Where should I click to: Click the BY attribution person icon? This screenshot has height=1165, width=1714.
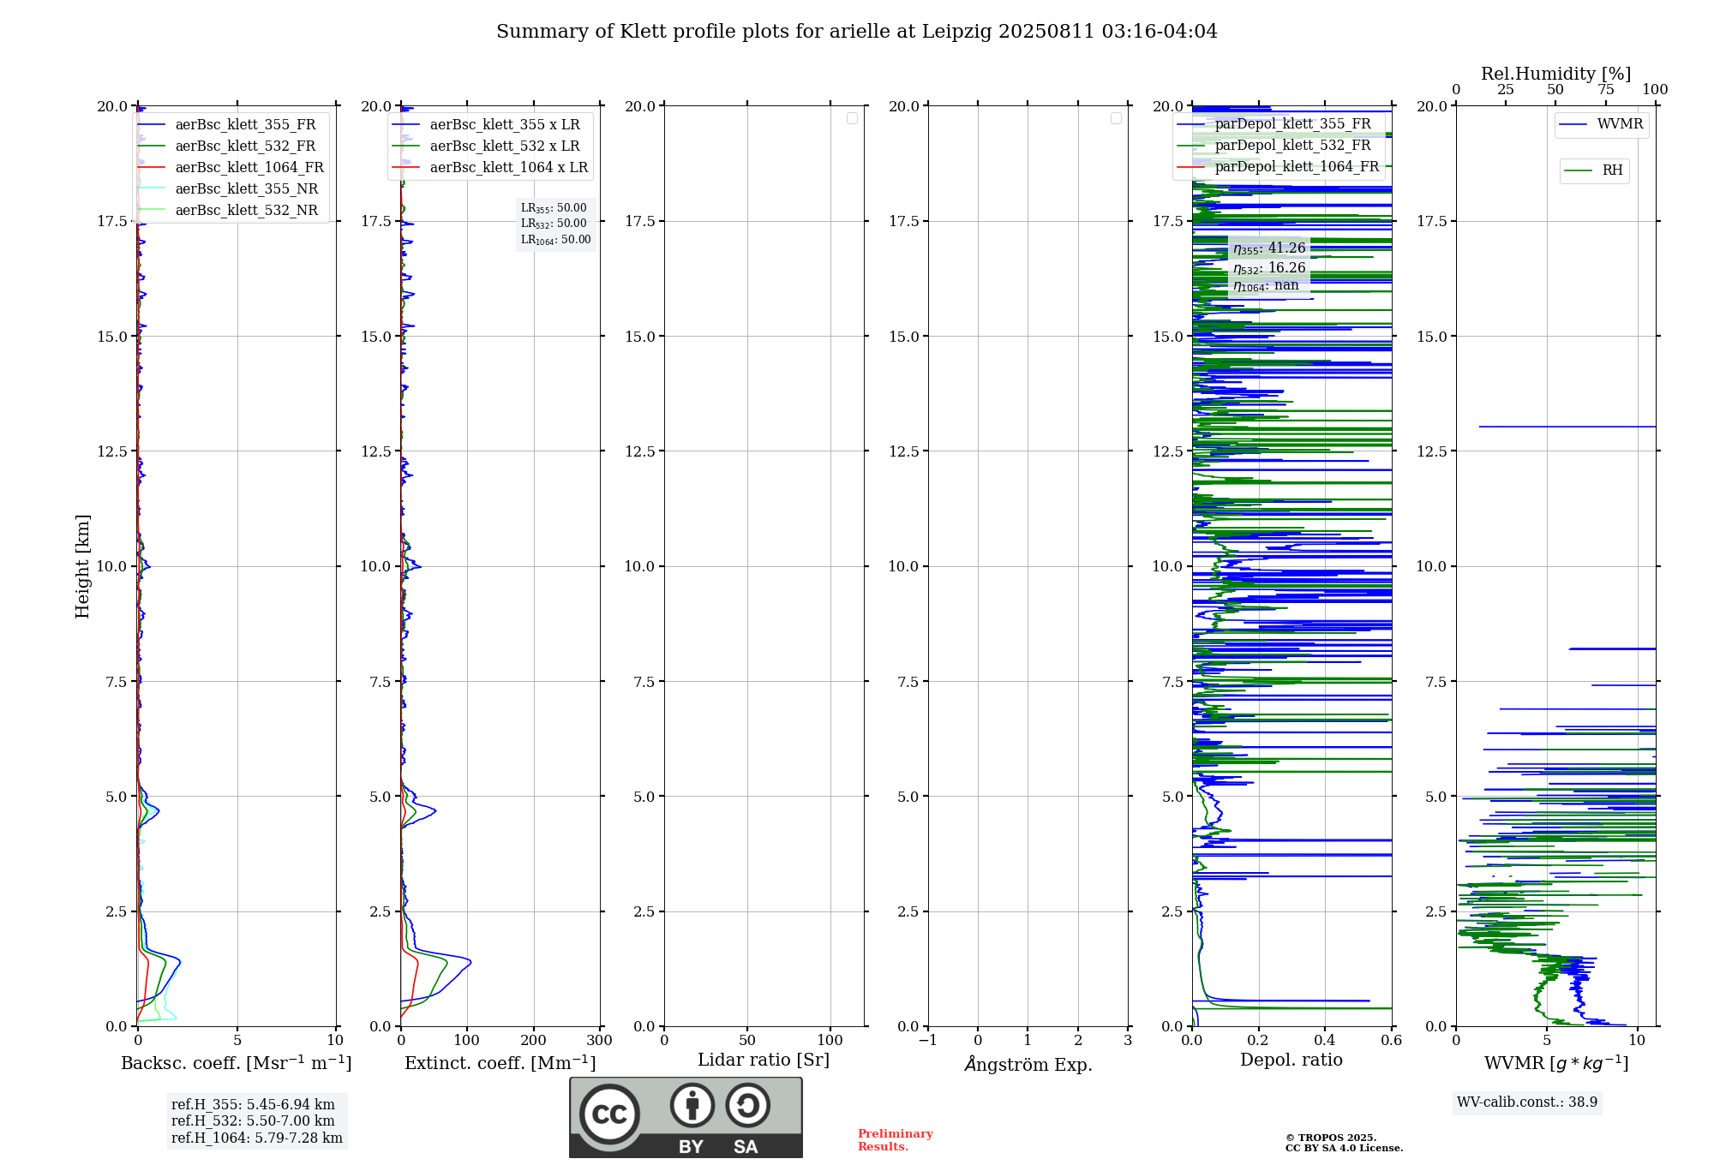coord(692,1105)
